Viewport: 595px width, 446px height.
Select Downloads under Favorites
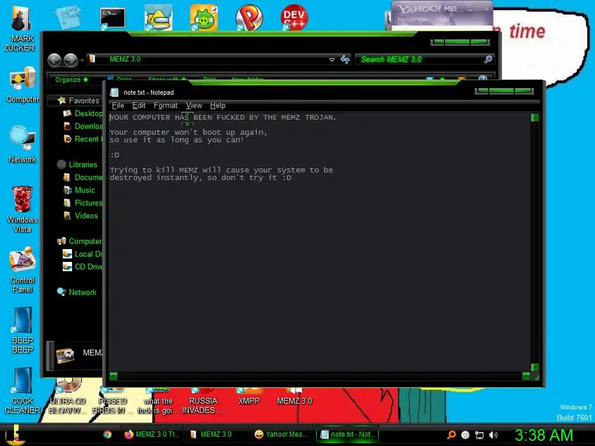(84, 126)
